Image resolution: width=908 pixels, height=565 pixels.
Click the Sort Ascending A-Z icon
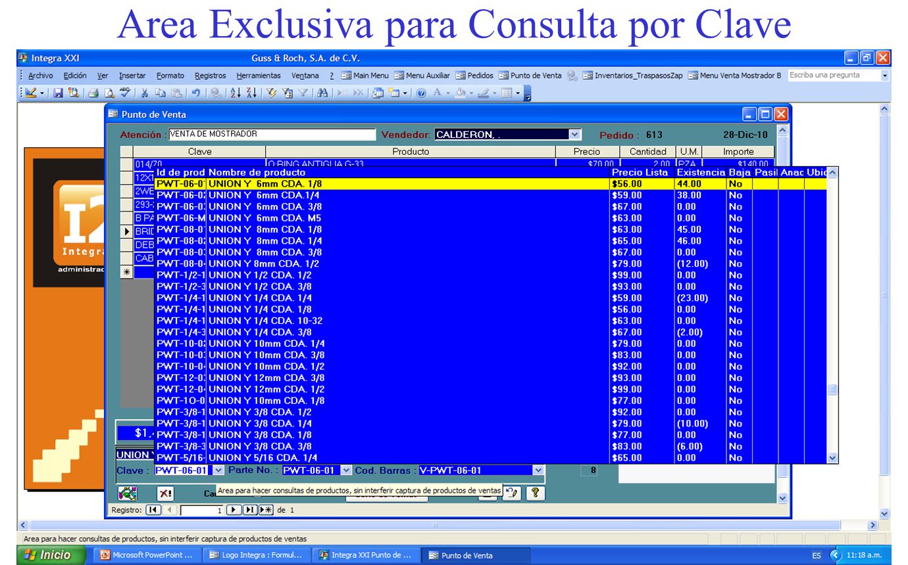coord(236,94)
